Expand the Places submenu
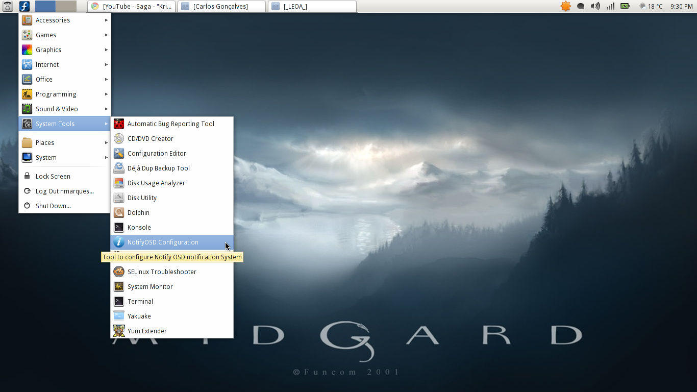 [65, 143]
